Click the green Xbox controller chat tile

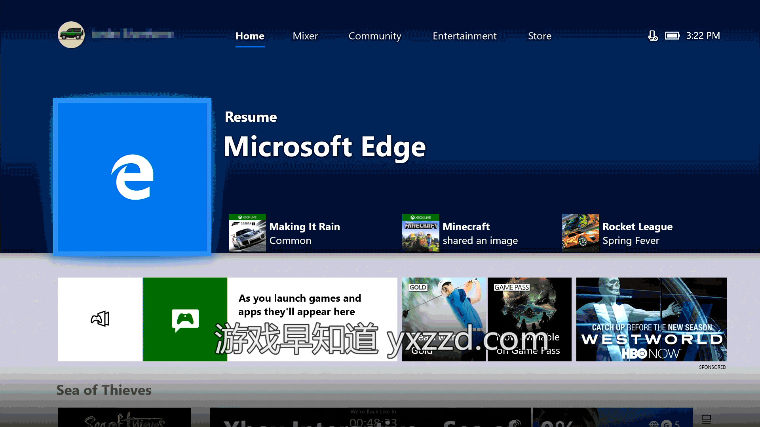click(x=185, y=319)
